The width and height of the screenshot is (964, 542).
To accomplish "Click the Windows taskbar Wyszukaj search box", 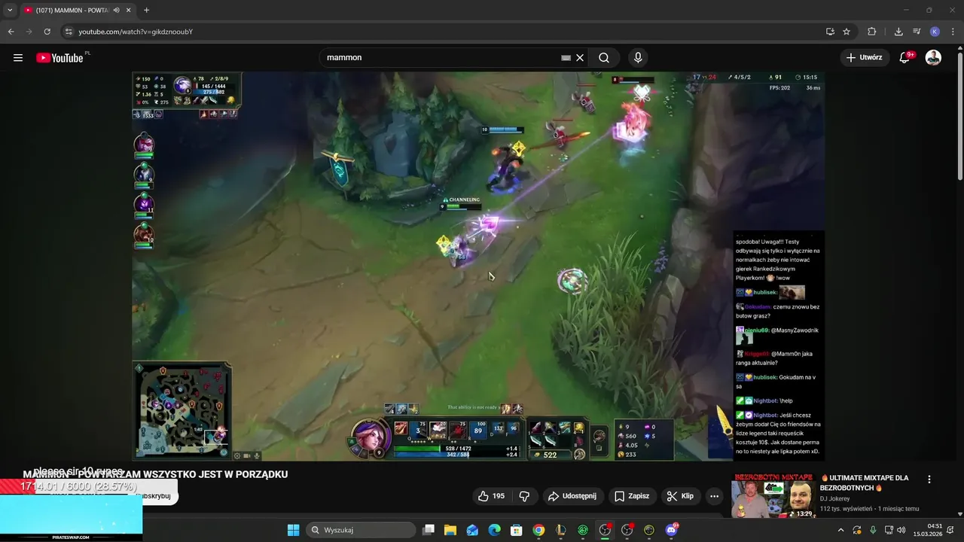I will click(361, 530).
